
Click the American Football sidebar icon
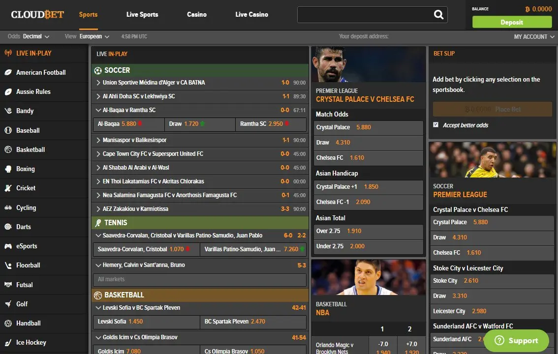[8, 72]
